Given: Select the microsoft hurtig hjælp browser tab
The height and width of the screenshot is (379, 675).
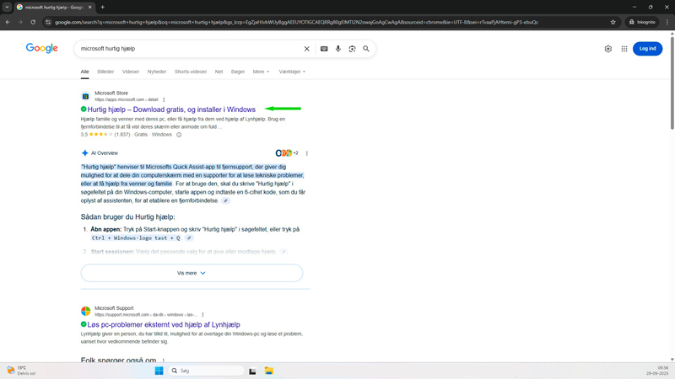Looking at the screenshot, I should pos(54,8).
